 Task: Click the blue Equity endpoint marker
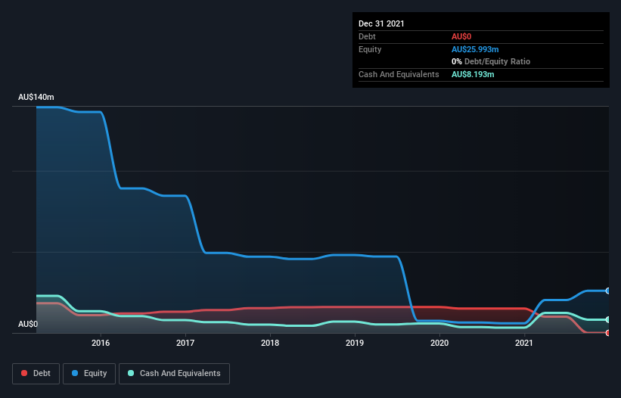pyautogui.click(x=608, y=291)
